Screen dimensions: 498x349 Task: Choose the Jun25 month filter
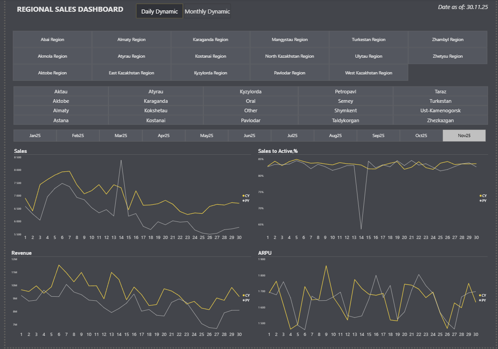click(x=249, y=136)
